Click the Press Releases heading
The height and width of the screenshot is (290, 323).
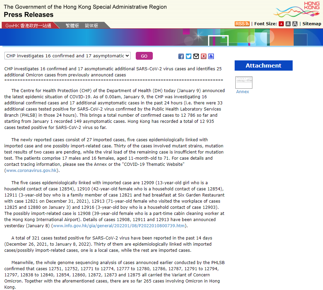[x=29, y=15]
